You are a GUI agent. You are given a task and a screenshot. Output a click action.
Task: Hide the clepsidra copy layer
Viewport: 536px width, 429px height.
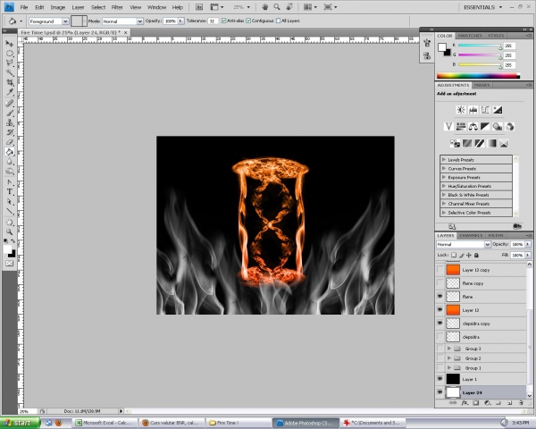pyautogui.click(x=440, y=323)
